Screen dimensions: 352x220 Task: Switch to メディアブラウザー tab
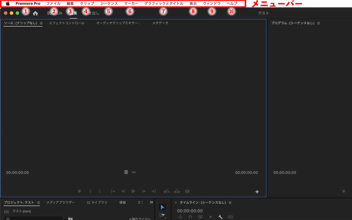[60, 202]
